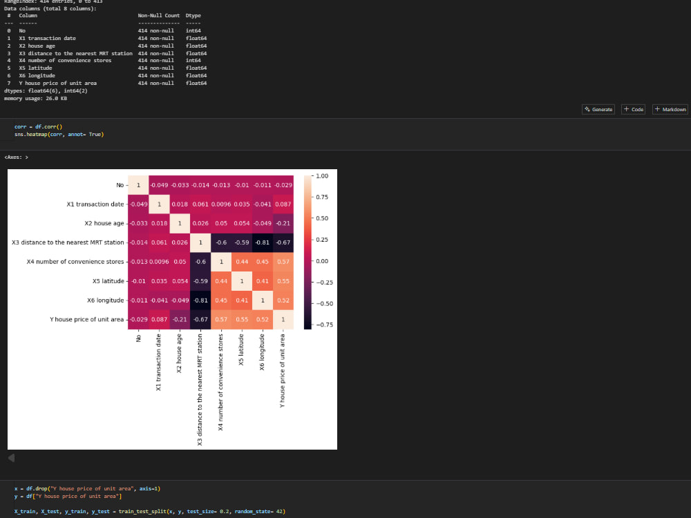The image size is (691, 518).
Task: Click the '0.50' colorbar tick label
Action: coord(322,218)
